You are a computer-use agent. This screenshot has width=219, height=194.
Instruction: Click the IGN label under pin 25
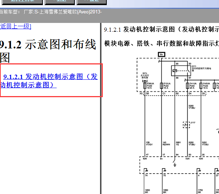tap(201, 159)
